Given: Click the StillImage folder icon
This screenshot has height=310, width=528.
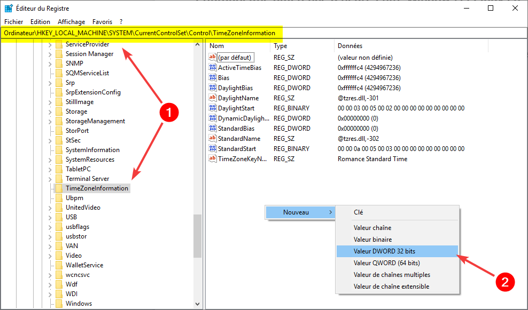Looking at the screenshot, I should pos(59,102).
